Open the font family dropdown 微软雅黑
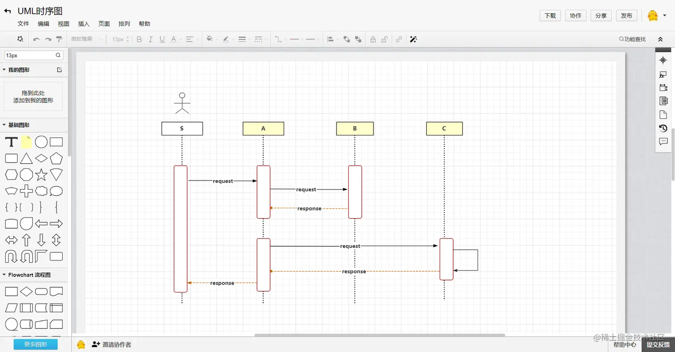The height and width of the screenshot is (352, 675). point(87,39)
